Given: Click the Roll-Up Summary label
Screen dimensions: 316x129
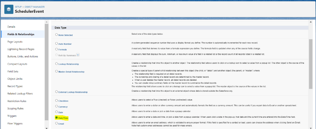Looking at the screenshot, I should coord(67,55).
